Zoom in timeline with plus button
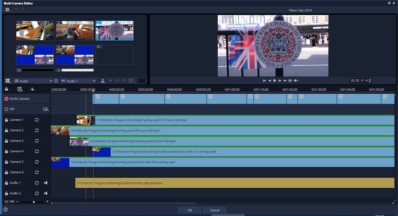This screenshot has width=398, height=216. 47,202
